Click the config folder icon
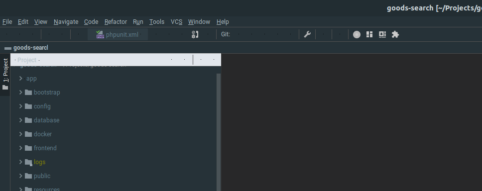The width and height of the screenshot is (482, 191). [x=28, y=106]
